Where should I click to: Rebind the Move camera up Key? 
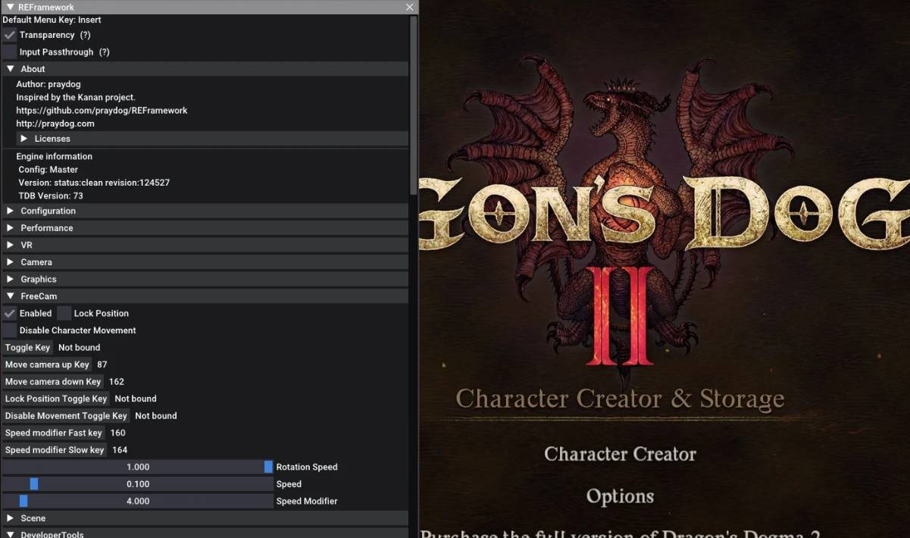[47, 364]
